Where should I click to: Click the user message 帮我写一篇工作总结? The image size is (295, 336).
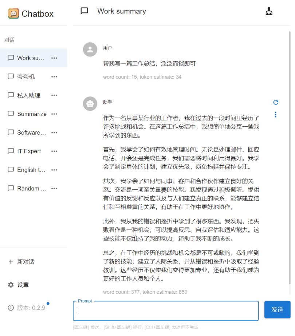[x=149, y=63]
